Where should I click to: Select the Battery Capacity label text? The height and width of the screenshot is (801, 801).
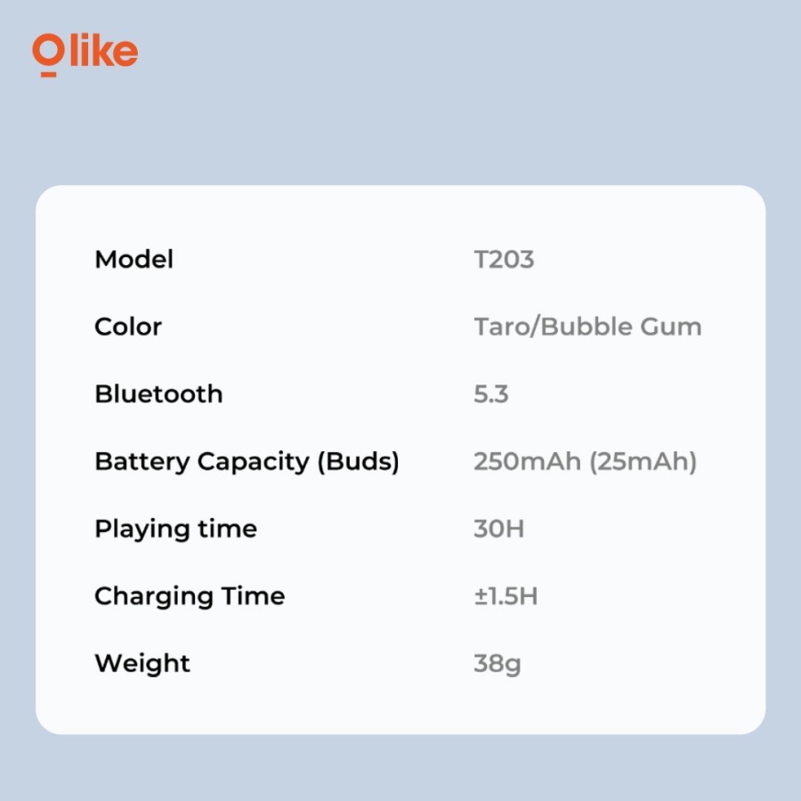click(201, 462)
